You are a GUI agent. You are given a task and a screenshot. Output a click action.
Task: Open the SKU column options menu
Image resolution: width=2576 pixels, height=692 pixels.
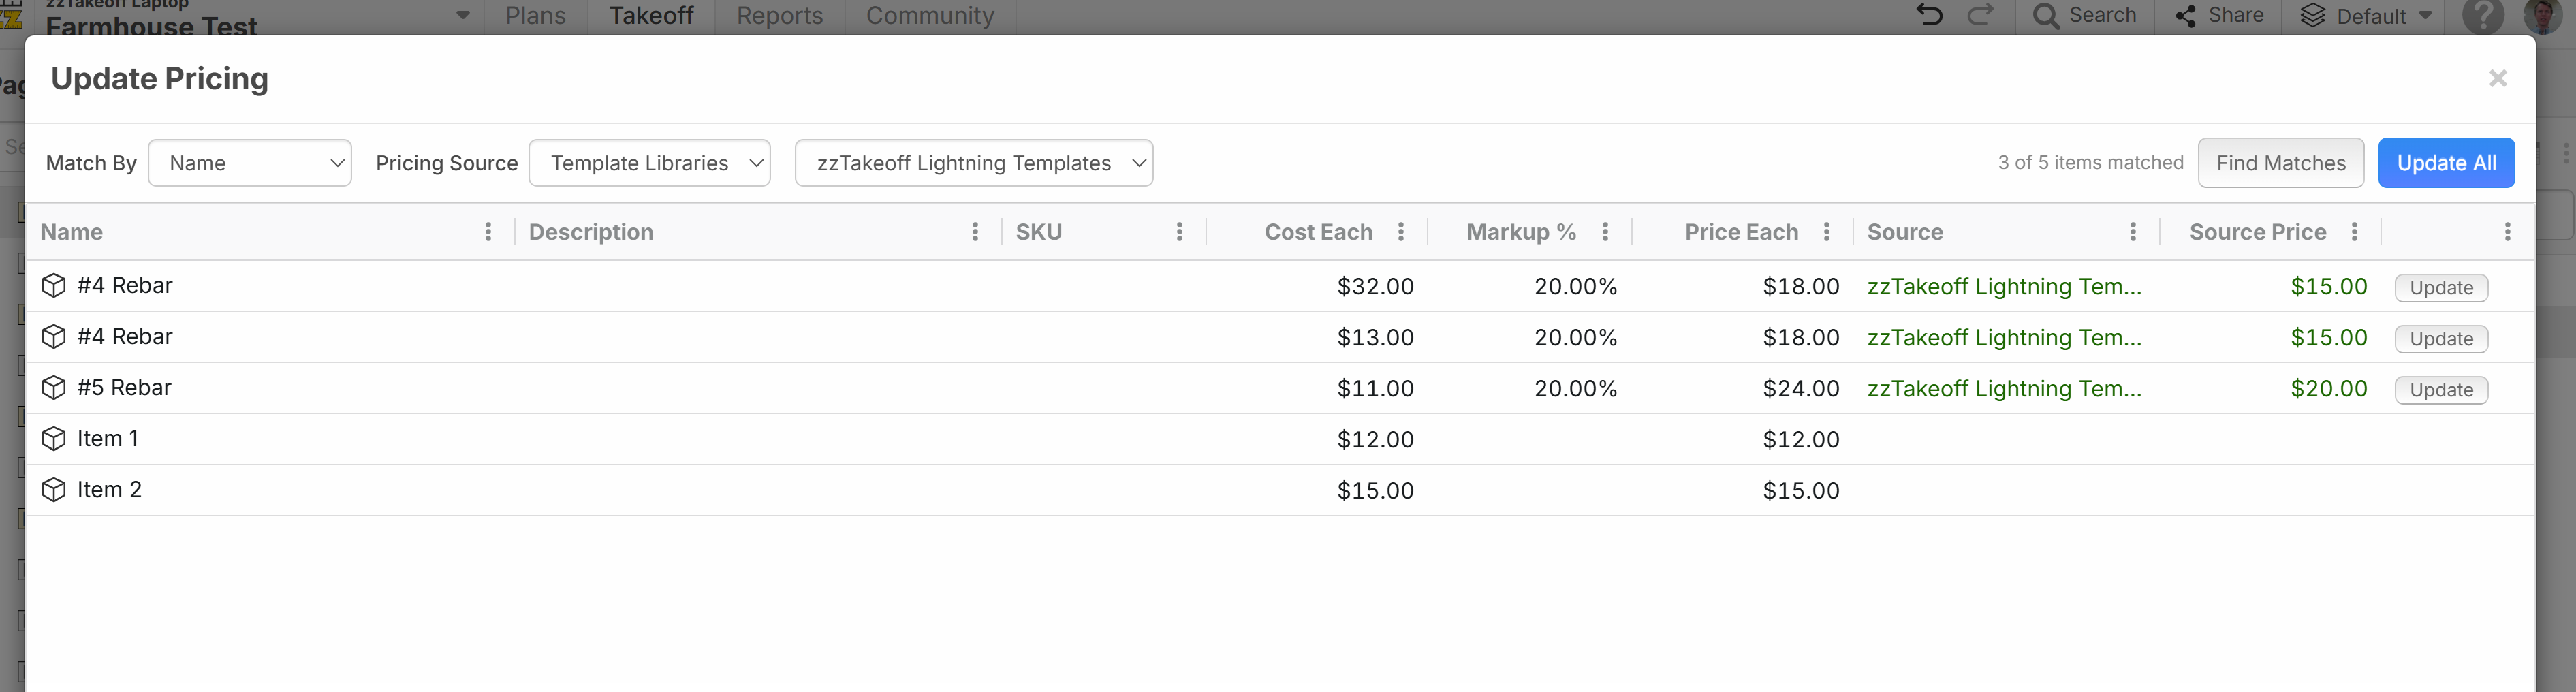tap(1180, 232)
